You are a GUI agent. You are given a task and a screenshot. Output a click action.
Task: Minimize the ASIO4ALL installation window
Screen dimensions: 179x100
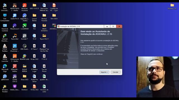click(107, 26)
